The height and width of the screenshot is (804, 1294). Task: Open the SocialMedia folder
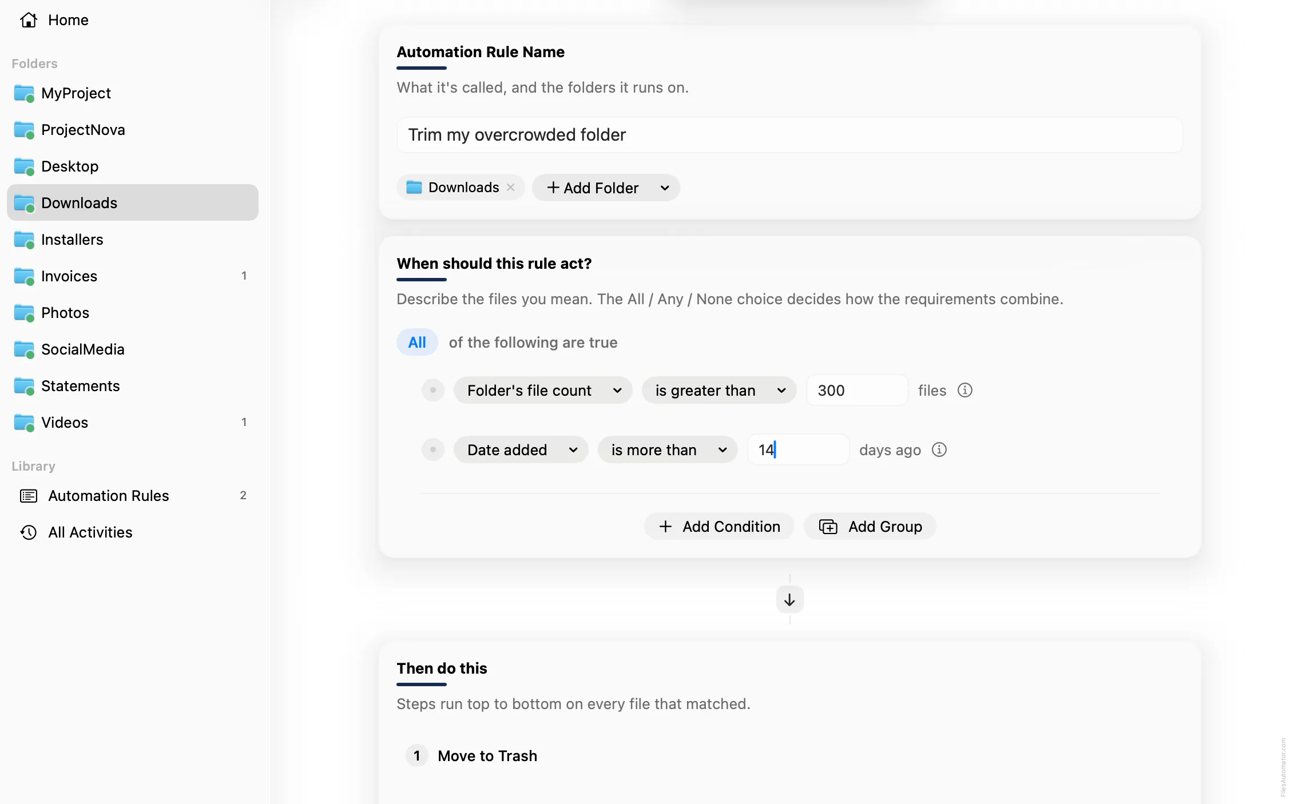[133, 349]
